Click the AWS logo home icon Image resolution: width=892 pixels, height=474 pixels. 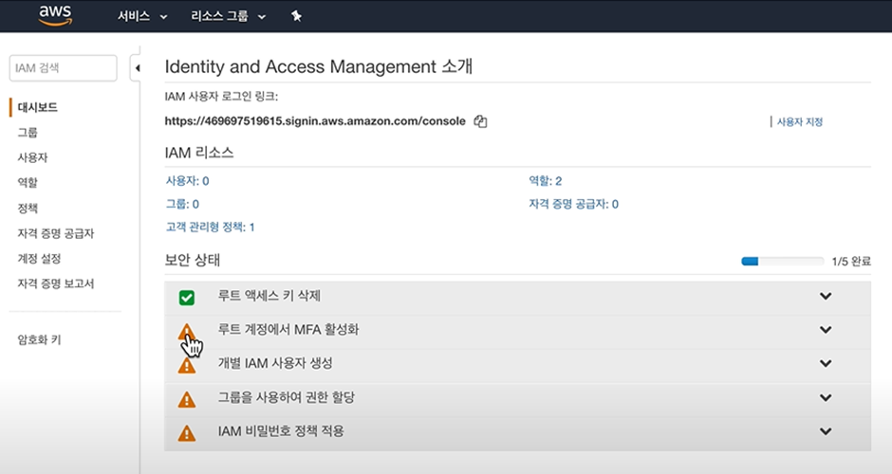pyautogui.click(x=55, y=15)
